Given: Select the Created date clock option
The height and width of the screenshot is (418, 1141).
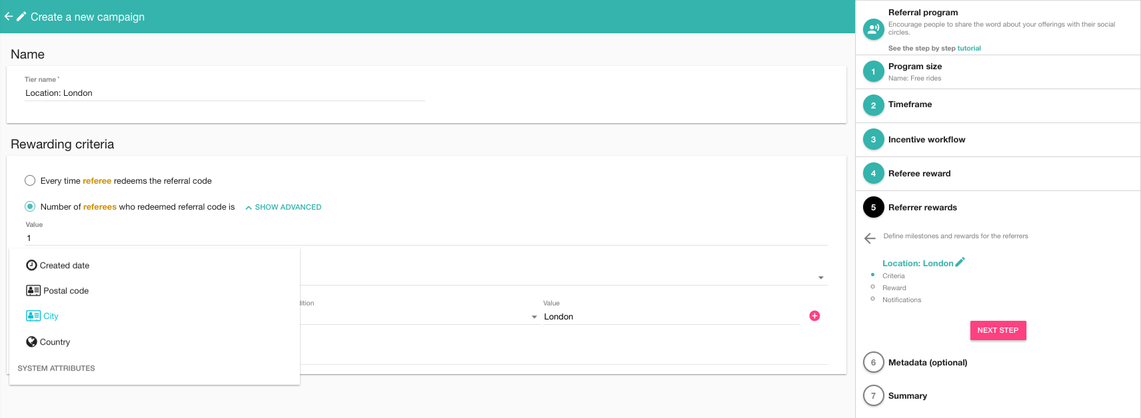Looking at the screenshot, I should (x=58, y=266).
